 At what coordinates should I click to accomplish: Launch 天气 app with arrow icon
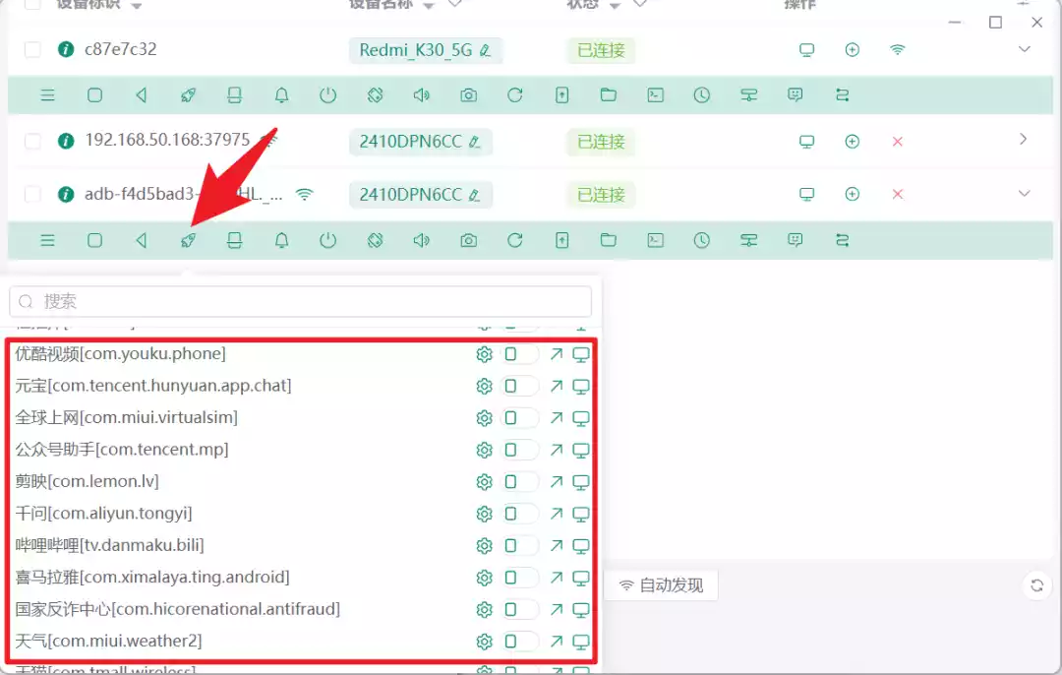point(557,641)
